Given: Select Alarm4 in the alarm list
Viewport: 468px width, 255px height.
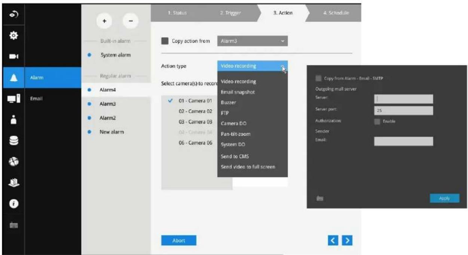Looking at the screenshot, I should click(x=116, y=90).
